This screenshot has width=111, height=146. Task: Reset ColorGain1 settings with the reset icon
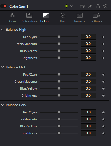105,6
